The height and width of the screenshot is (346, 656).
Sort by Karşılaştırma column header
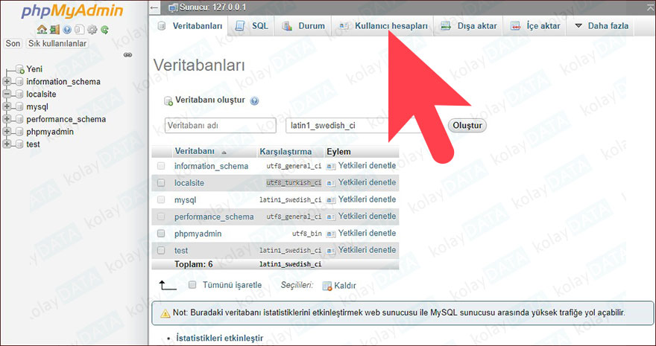286,152
